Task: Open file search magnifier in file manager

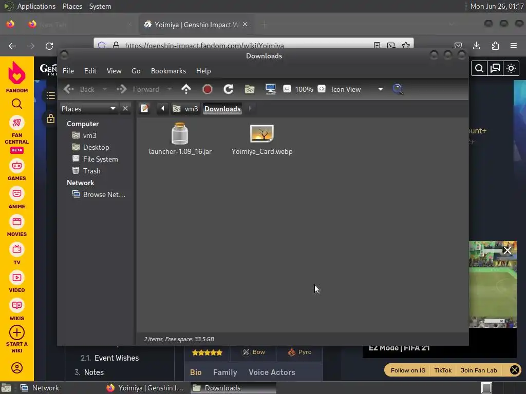Action: pyautogui.click(x=398, y=89)
